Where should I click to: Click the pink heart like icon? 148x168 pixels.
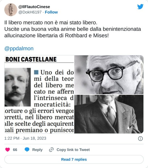pyautogui.click(x=7, y=150)
